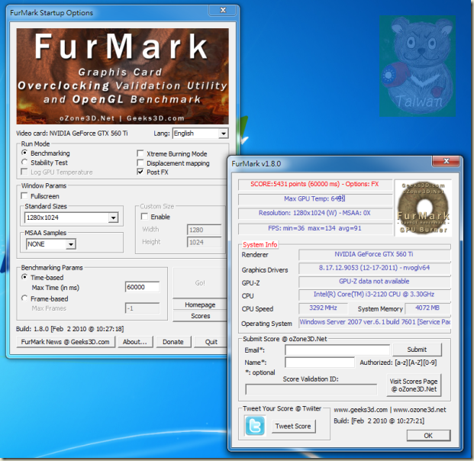Click the Max Time field showing 60000
The image size is (474, 461).
click(142, 287)
